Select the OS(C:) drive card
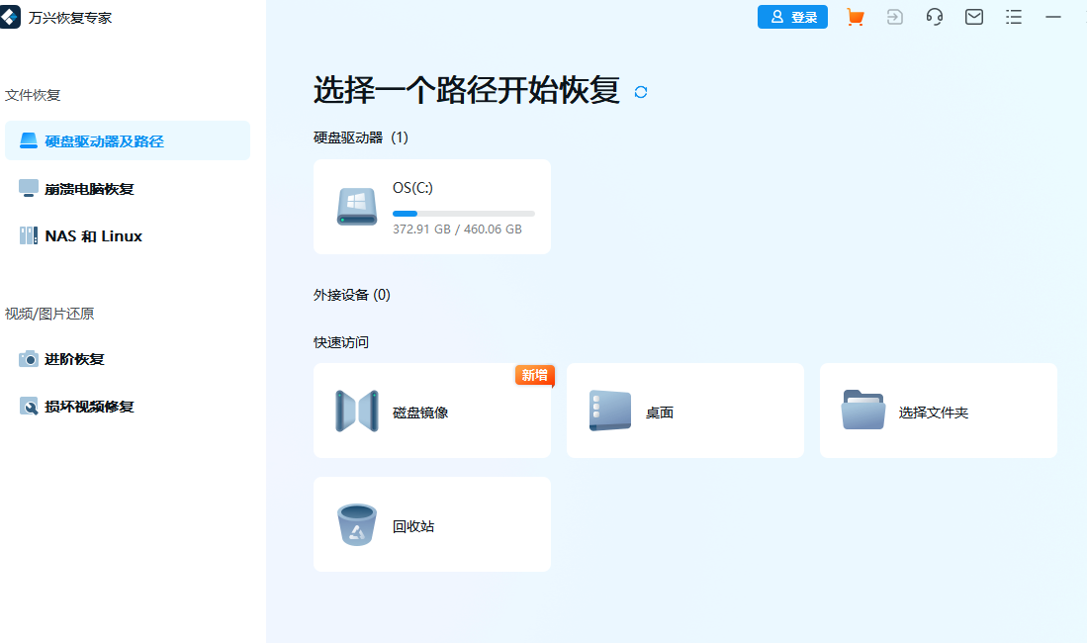1087x643 pixels. pyautogui.click(x=431, y=207)
